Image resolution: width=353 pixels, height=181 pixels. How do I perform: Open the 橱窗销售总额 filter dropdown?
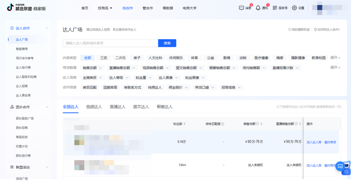point(223,68)
